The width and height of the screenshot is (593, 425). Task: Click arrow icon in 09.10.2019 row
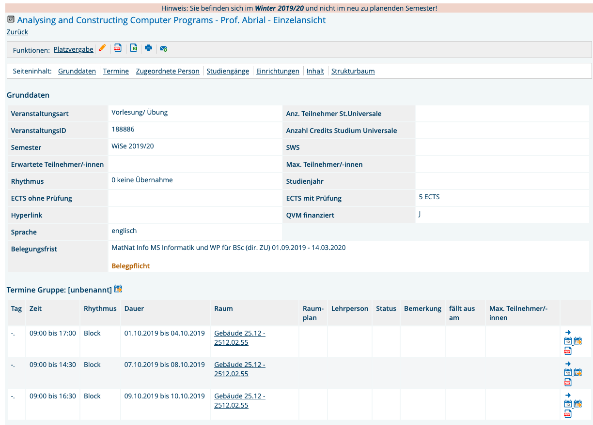[x=568, y=395]
